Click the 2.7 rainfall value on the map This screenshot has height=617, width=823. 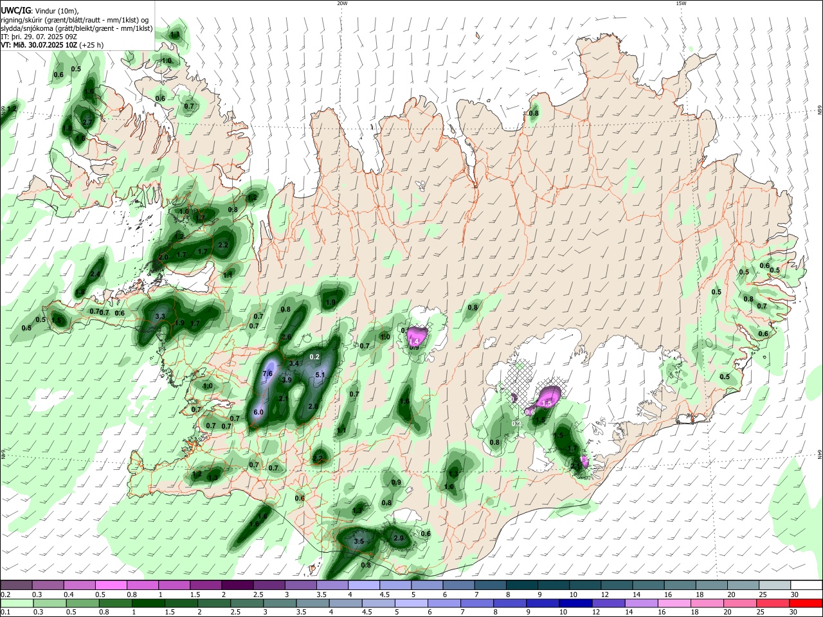pos(87,121)
